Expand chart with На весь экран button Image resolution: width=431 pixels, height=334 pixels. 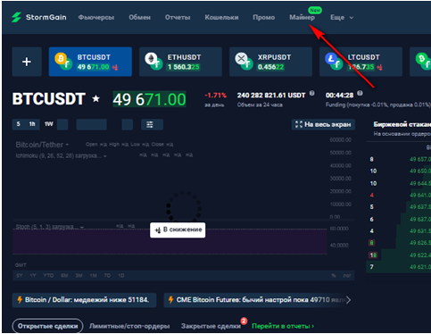(323, 124)
